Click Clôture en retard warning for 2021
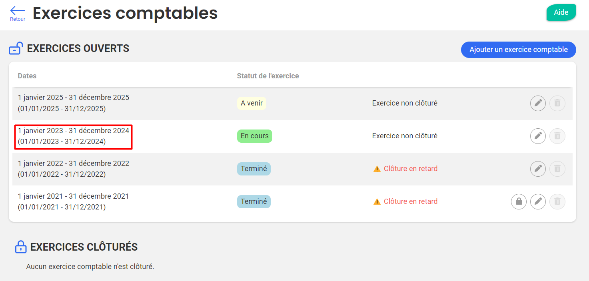This screenshot has width=589, height=281. pos(410,201)
